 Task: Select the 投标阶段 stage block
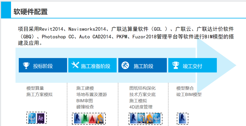(43, 65)
